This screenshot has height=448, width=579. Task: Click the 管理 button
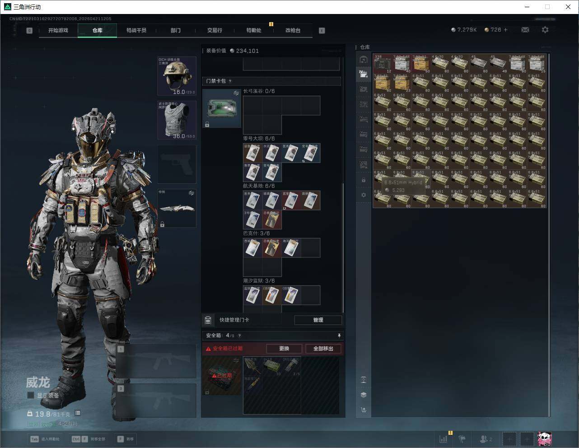click(x=318, y=320)
